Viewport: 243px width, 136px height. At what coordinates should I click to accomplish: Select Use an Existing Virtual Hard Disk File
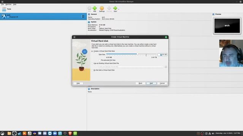coord(92,63)
